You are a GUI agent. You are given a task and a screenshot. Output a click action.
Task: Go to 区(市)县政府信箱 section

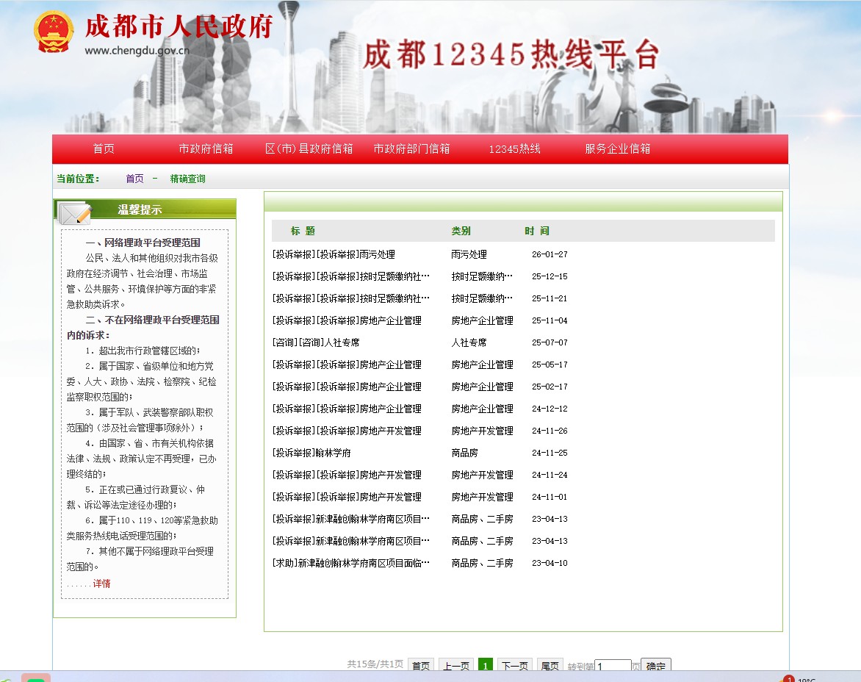point(309,149)
